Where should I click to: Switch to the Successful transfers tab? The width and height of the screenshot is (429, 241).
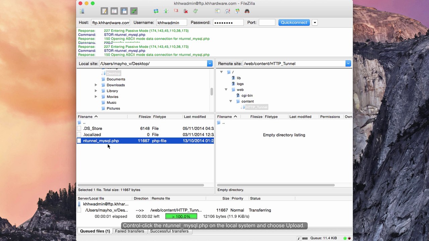click(169, 231)
